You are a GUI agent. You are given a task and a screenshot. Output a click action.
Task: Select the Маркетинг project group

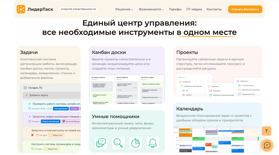point(242,81)
